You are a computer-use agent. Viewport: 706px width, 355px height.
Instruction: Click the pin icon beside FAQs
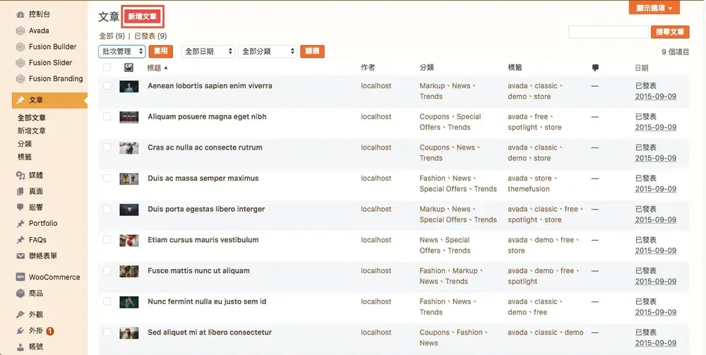click(20, 240)
